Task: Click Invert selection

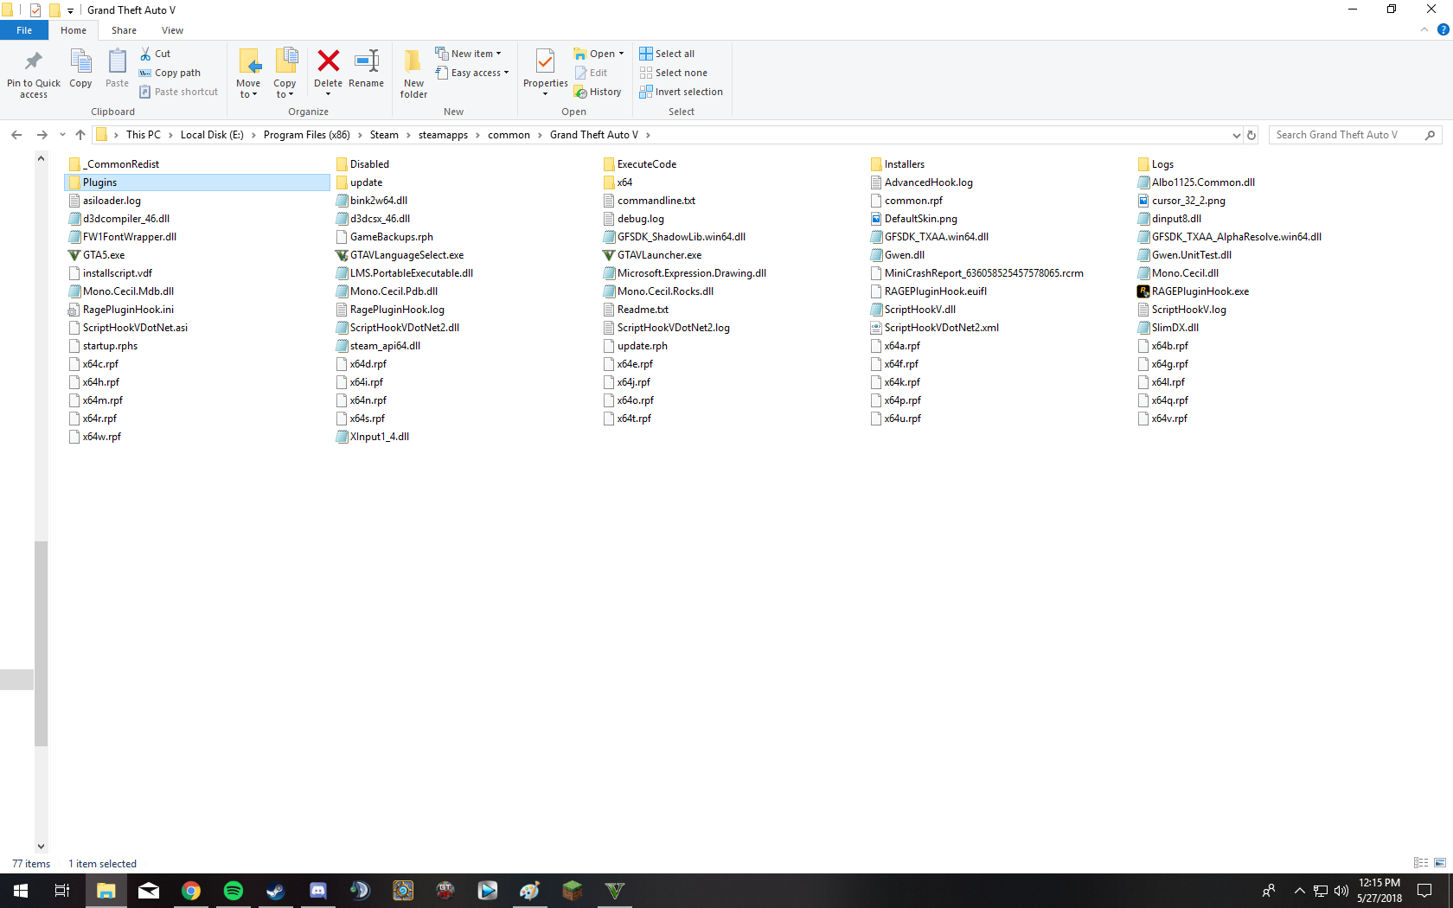Action: (681, 92)
